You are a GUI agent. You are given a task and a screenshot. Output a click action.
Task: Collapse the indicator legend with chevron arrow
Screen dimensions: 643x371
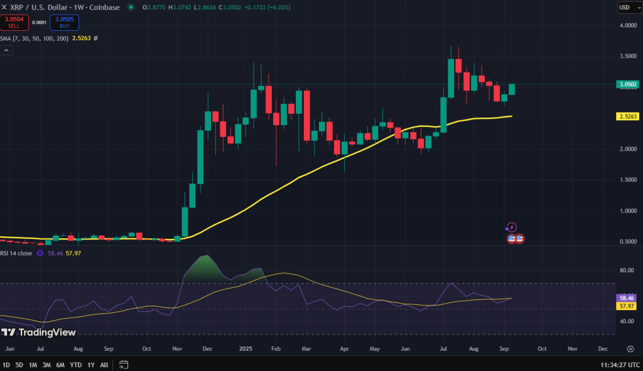coord(6,50)
